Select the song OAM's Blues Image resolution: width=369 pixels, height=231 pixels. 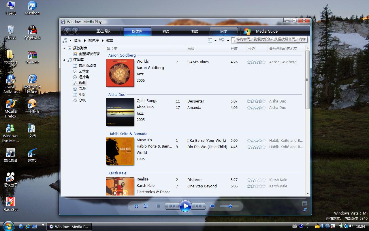click(x=198, y=62)
